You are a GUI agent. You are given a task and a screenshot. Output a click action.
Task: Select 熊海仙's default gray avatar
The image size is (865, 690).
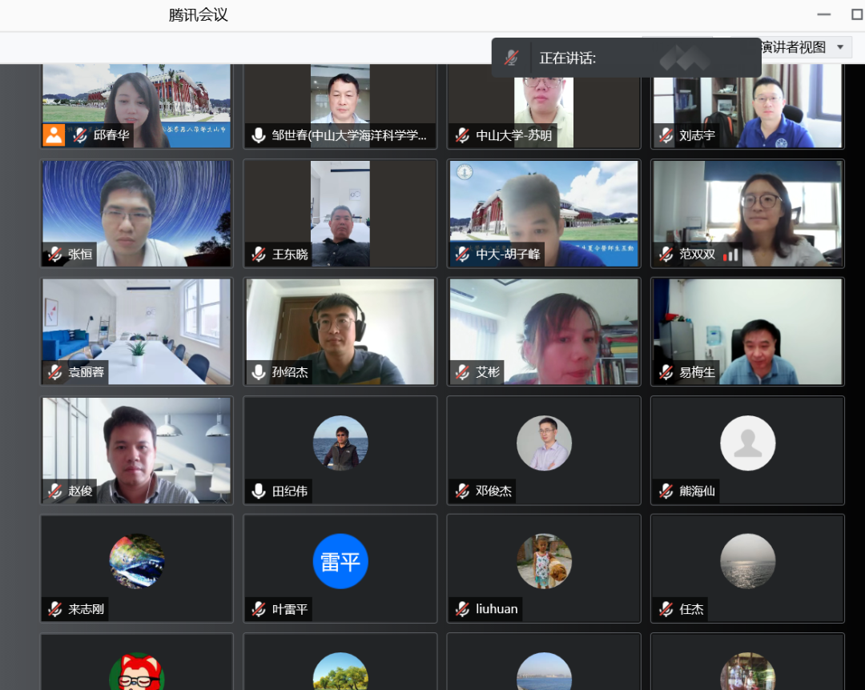point(747,443)
